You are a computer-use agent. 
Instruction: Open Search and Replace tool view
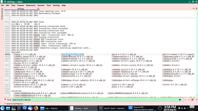pos(14,104)
